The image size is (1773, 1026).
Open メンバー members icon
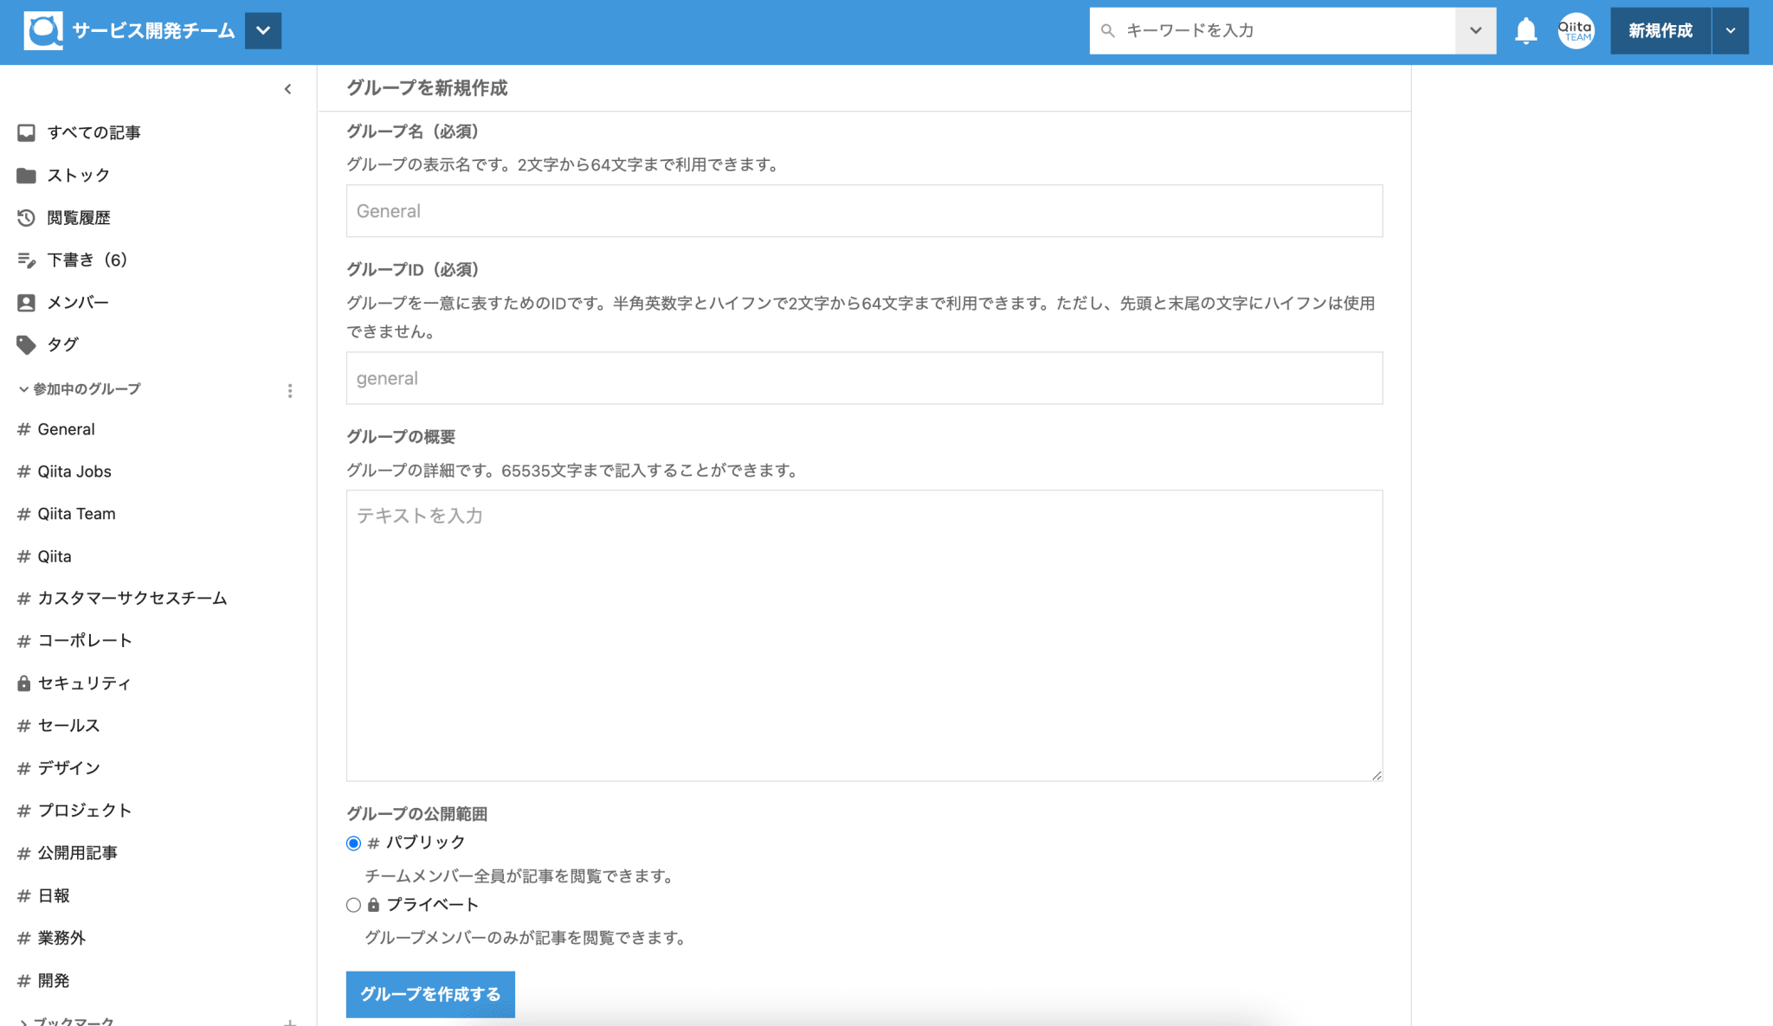[26, 303]
